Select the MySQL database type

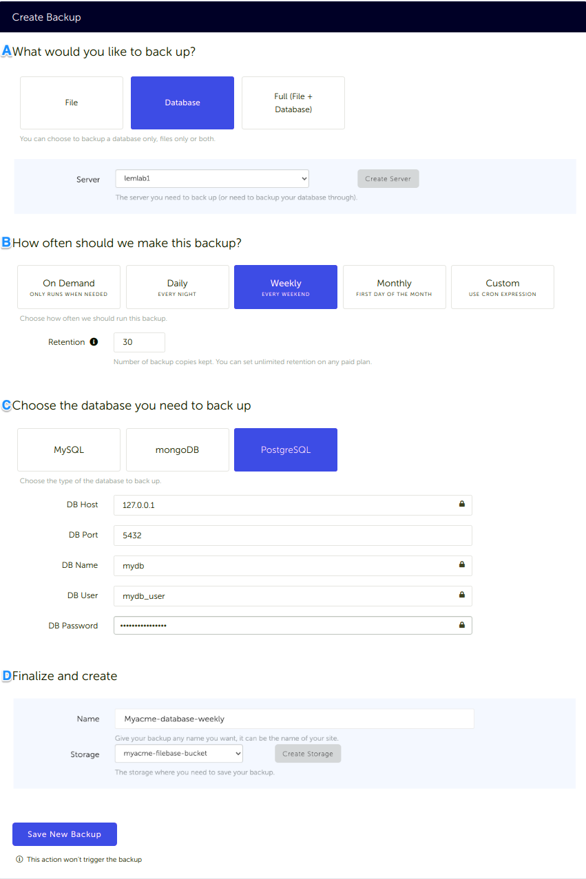(x=69, y=449)
